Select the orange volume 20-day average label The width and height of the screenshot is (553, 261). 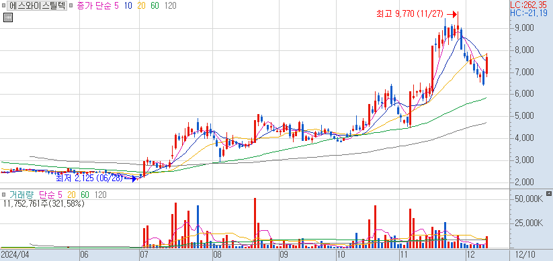coord(72,195)
